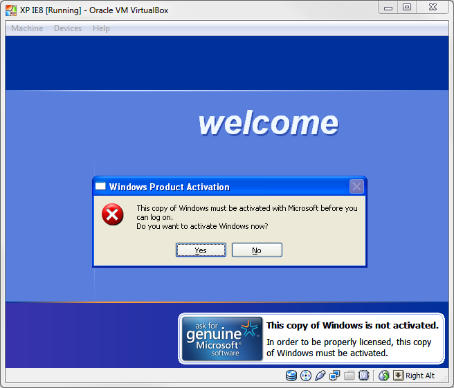The height and width of the screenshot is (388, 454).
Task: Click the VirtualBox XP icon in title bar
Action: click(x=11, y=10)
